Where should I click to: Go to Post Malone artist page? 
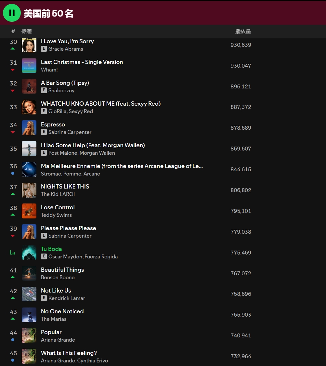63,153
